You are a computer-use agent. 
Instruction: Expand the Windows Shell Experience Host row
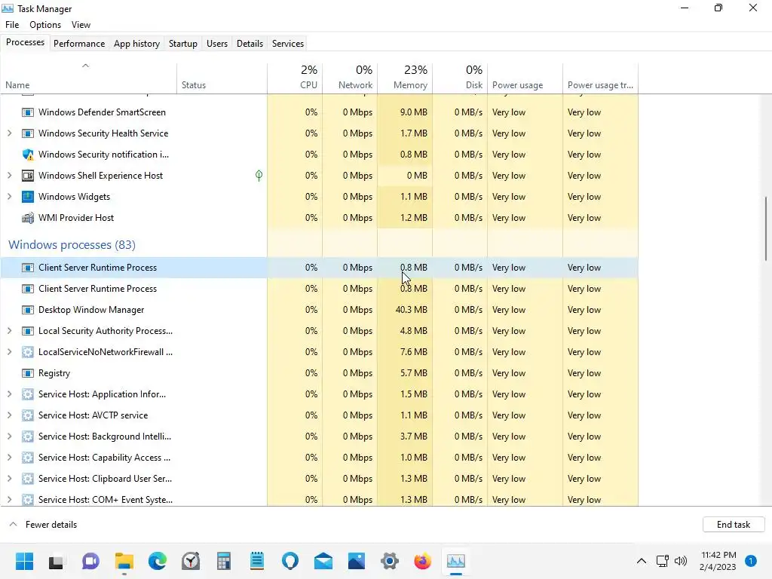(x=9, y=176)
